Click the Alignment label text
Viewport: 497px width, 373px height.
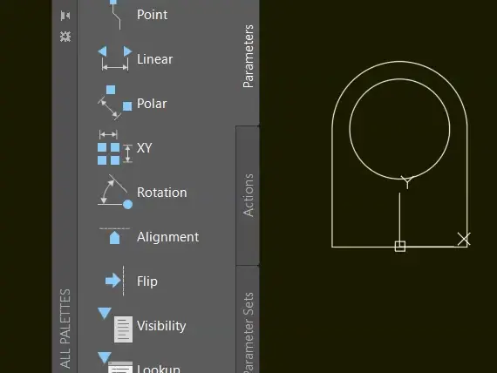tap(167, 237)
